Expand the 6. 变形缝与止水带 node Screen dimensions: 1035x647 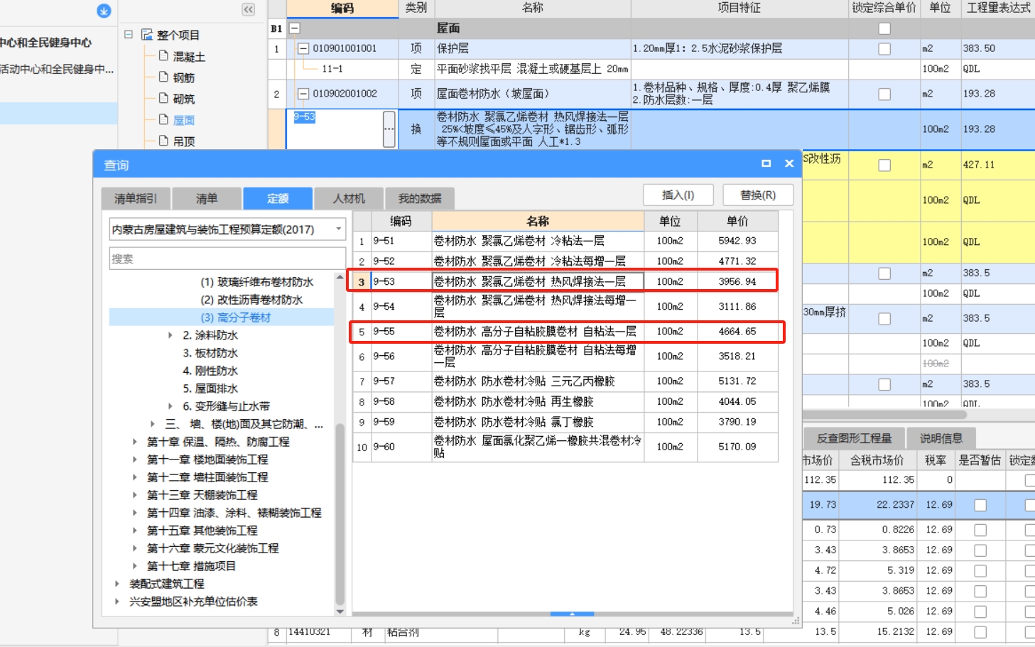pyautogui.click(x=170, y=406)
